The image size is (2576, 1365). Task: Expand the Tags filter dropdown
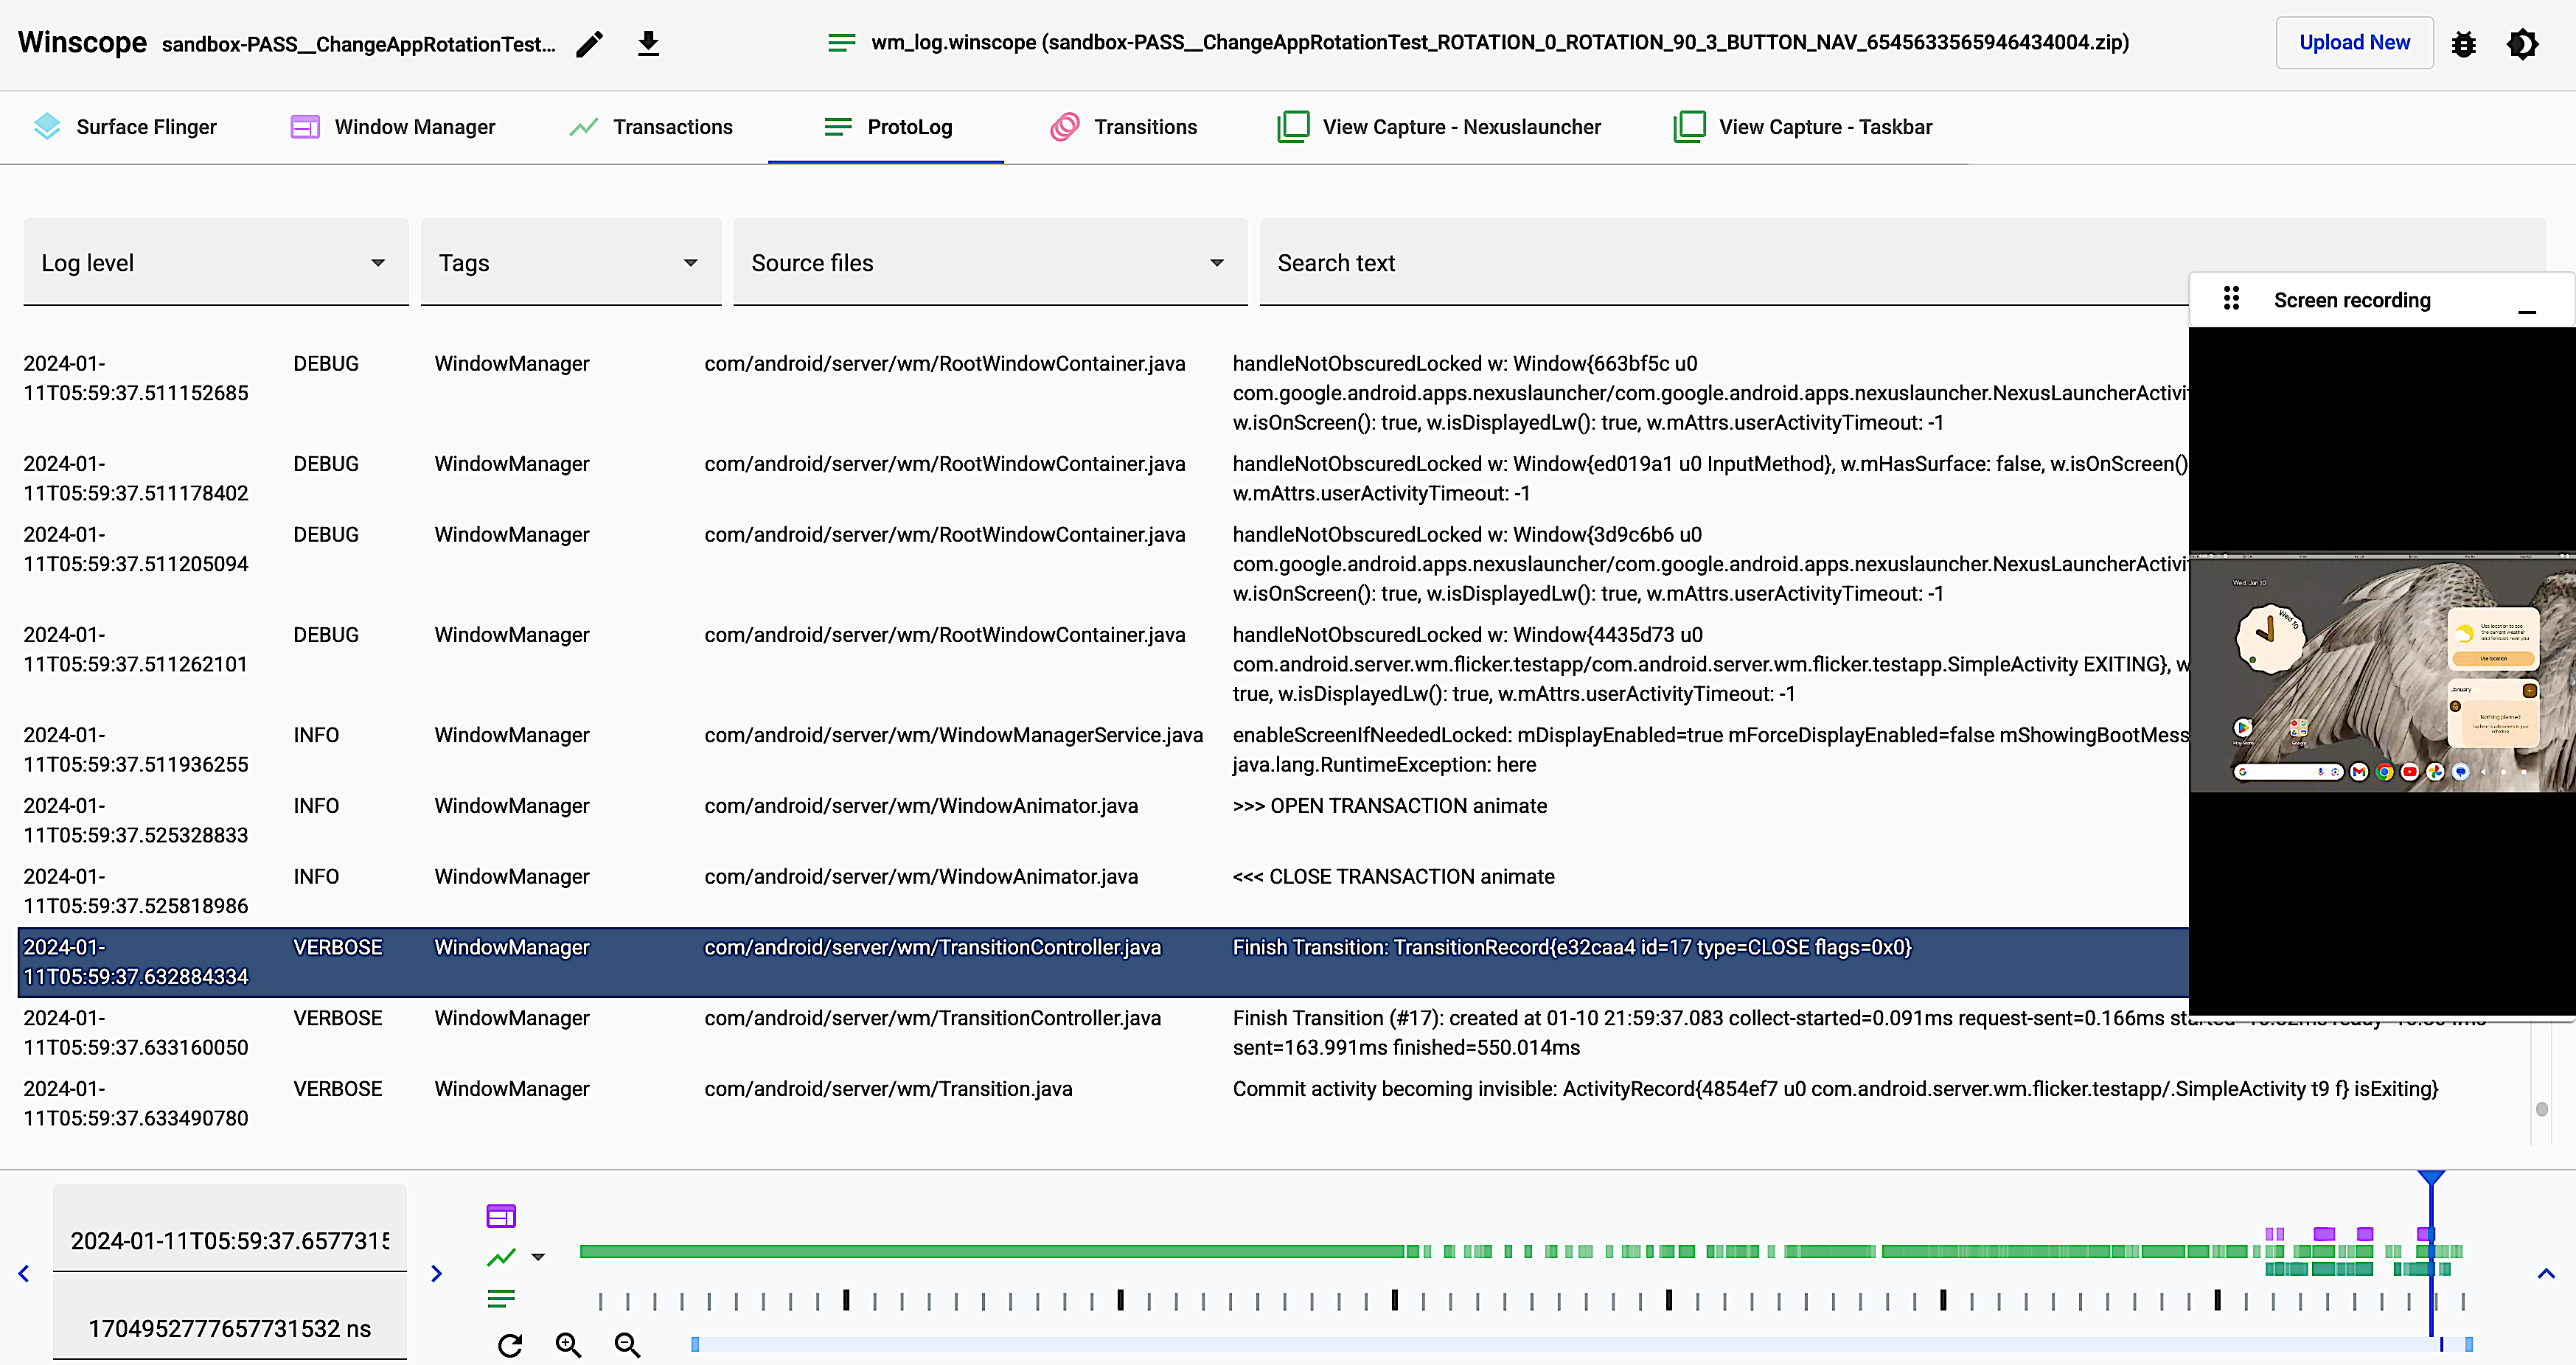694,262
